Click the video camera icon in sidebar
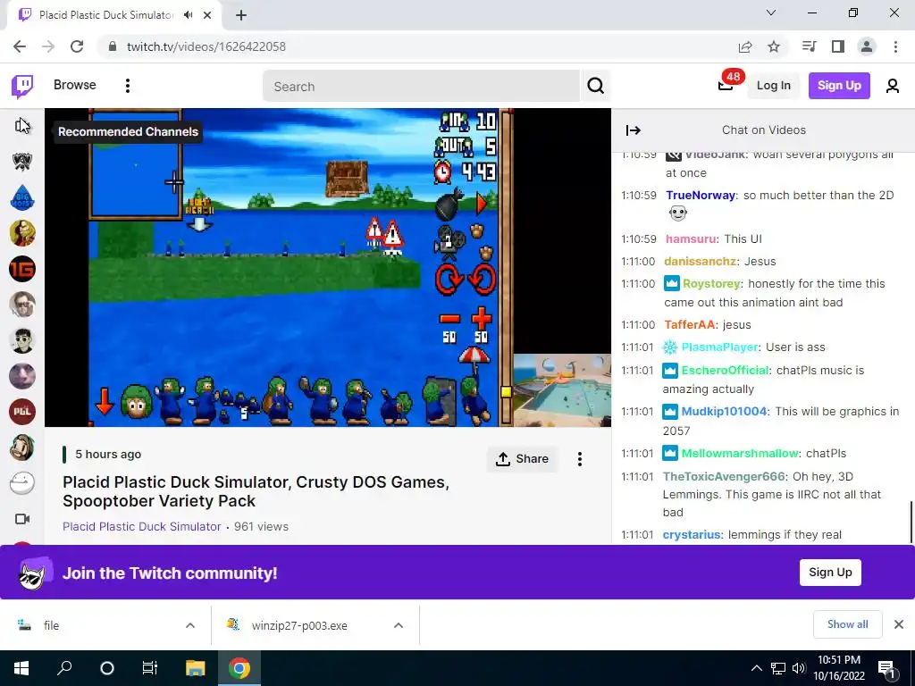Image resolution: width=915 pixels, height=686 pixels. click(22, 519)
